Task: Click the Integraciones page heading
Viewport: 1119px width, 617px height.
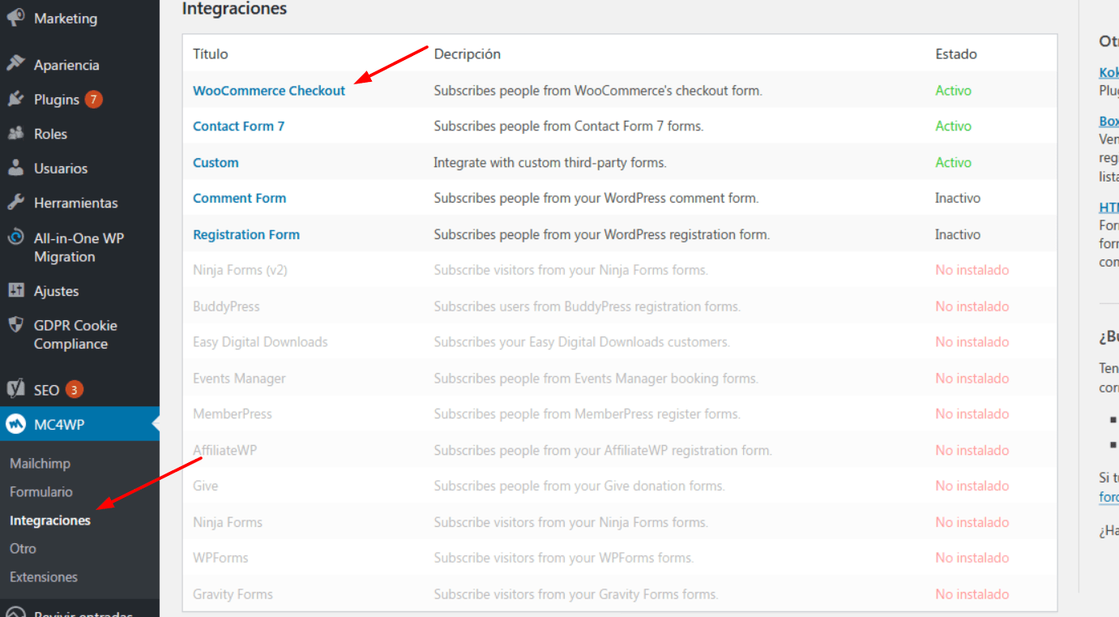Action: (x=234, y=9)
